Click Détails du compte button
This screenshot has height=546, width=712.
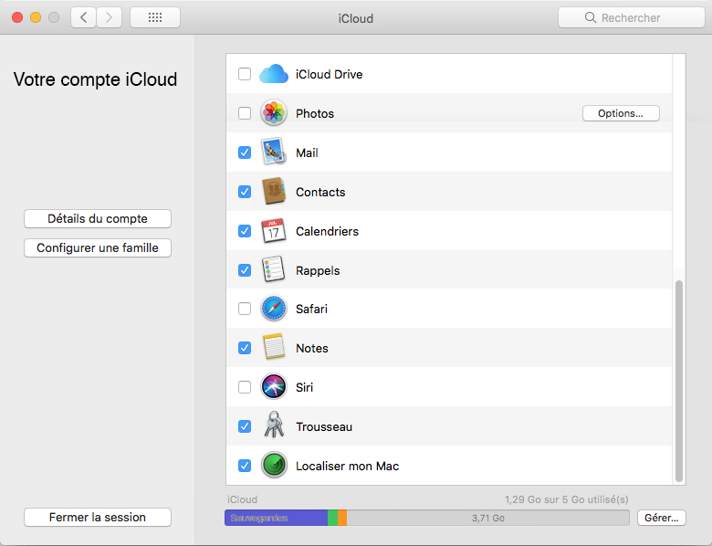(x=98, y=219)
